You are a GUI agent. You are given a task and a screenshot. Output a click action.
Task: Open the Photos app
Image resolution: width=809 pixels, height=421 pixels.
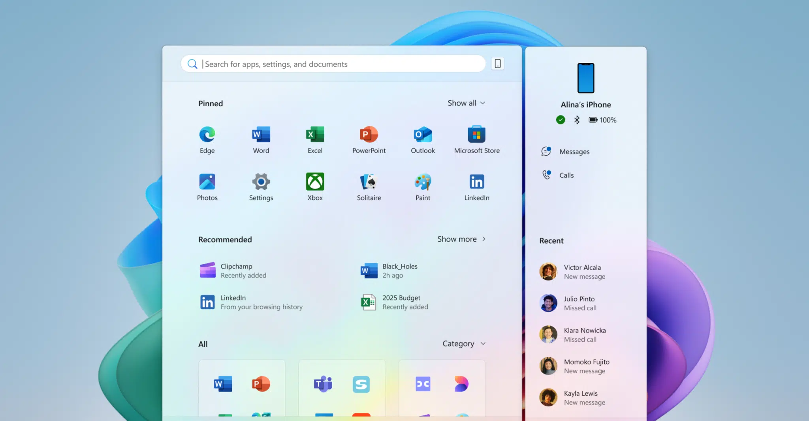pyautogui.click(x=207, y=186)
